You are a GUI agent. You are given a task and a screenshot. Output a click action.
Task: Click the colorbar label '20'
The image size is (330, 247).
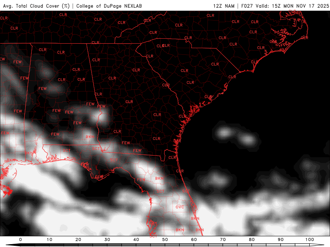coord(78,240)
